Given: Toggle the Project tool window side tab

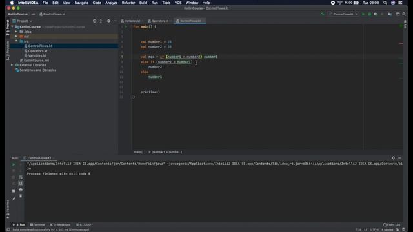Looking at the screenshot, I should [x=8, y=27].
